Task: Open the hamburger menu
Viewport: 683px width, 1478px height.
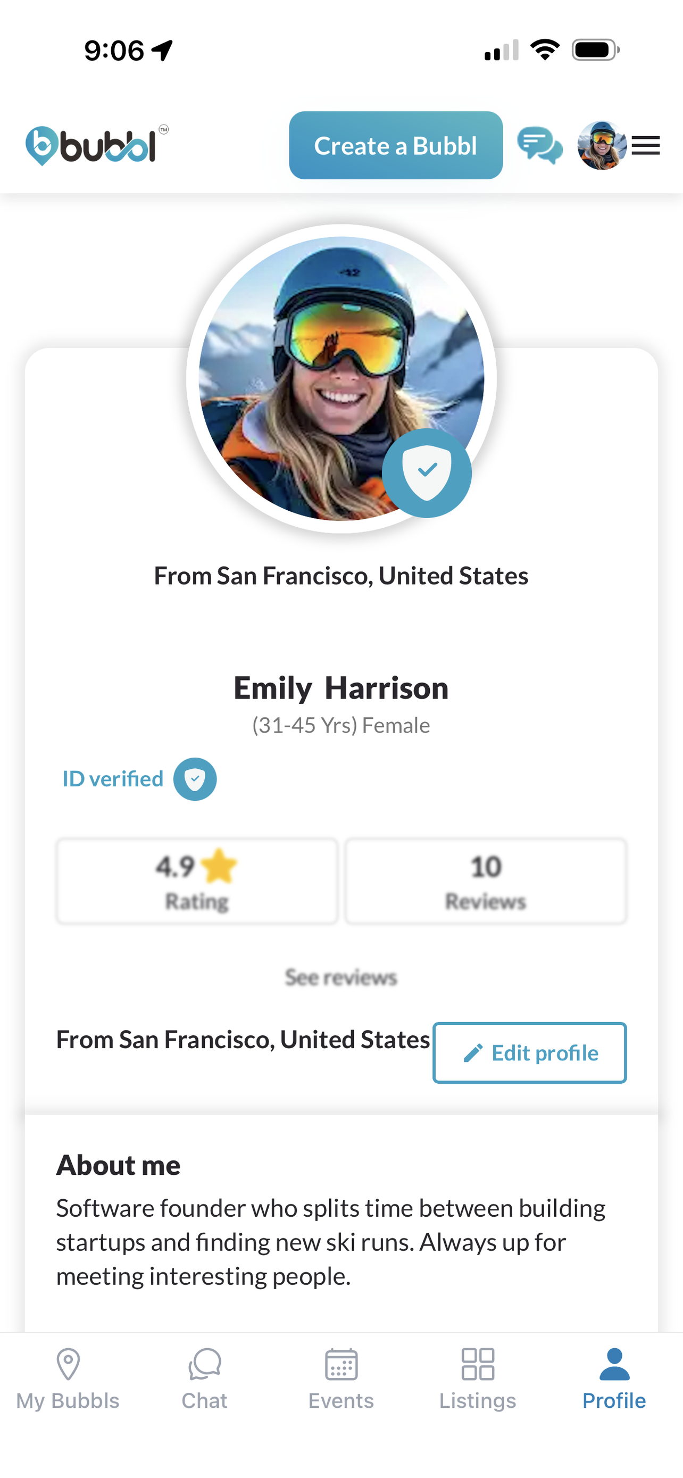Action: click(645, 146)
